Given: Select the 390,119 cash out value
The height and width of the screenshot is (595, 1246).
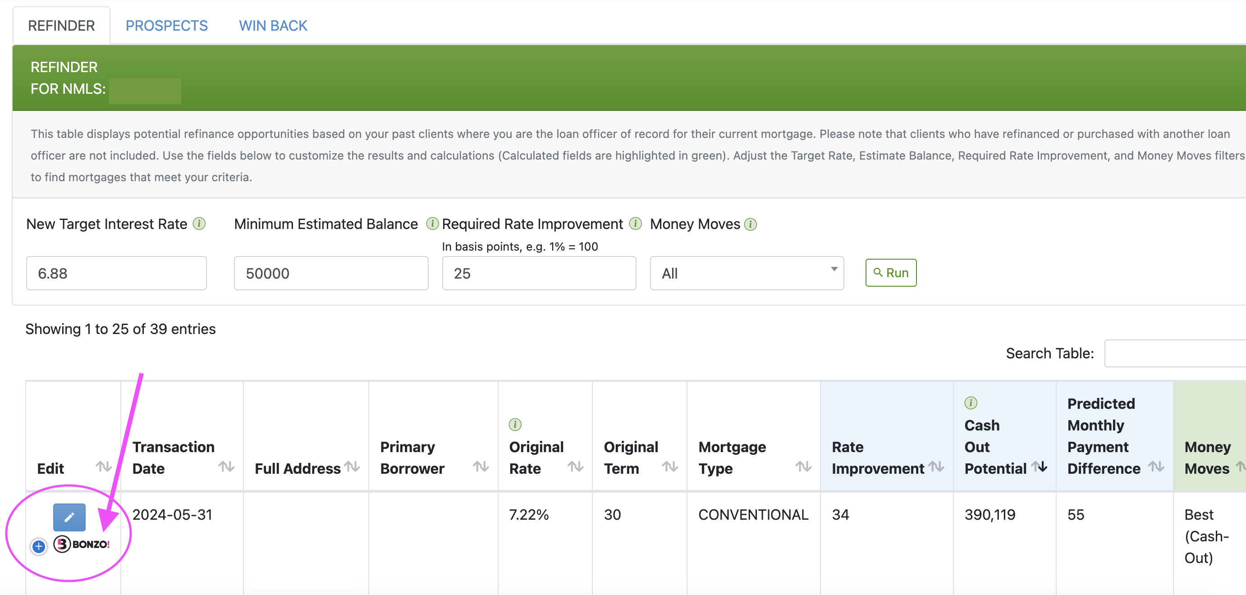Looking at the screenshot, I should pos(990,515).
